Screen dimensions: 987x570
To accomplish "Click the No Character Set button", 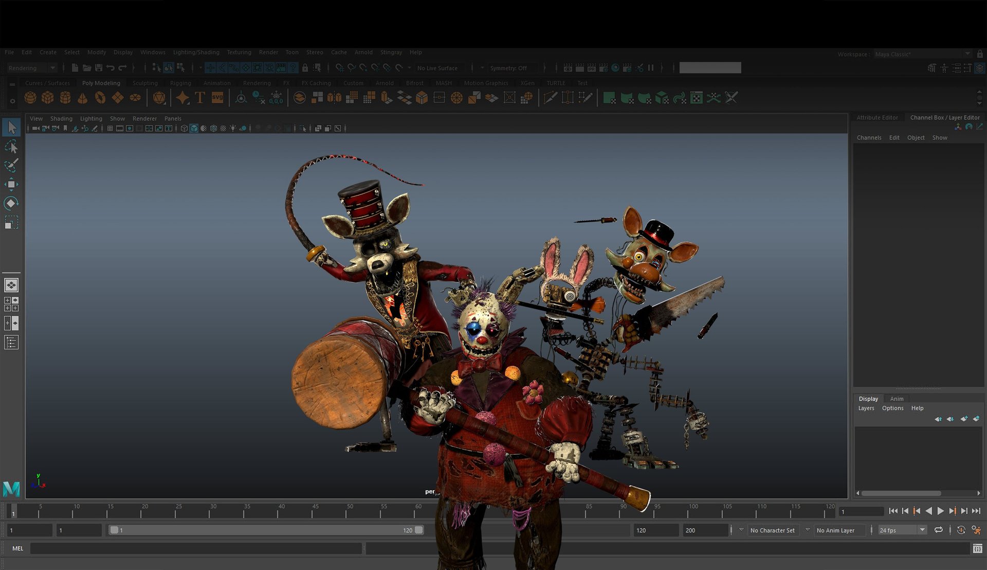I will 772,530.
